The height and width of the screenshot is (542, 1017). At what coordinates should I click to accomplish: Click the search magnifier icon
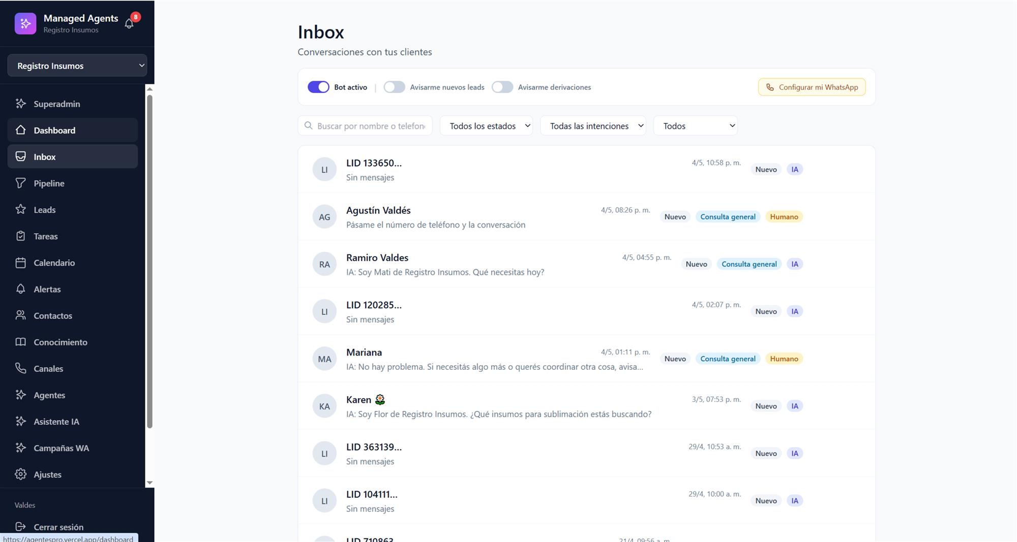click(309, 125)
